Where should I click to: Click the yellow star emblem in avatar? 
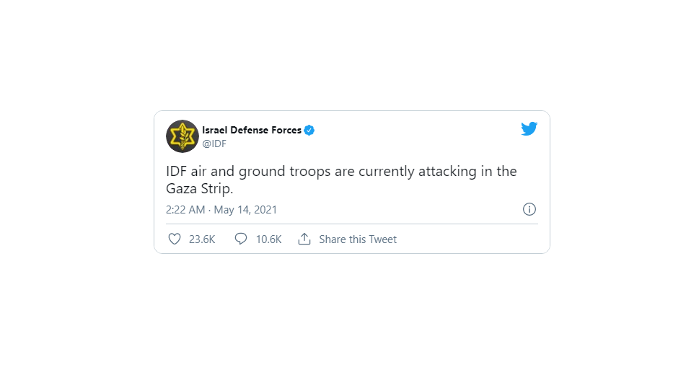click(x=183, y=136)
